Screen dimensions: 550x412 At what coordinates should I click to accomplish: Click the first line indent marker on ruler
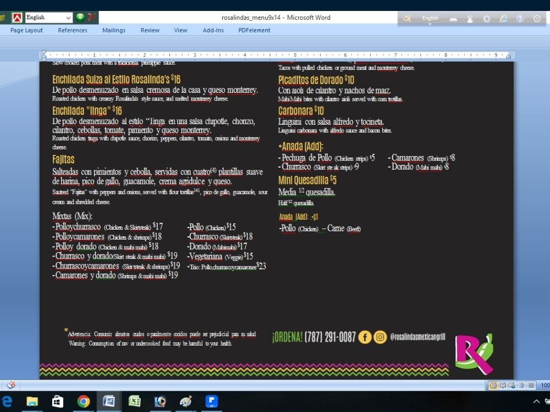click(44, 52)
